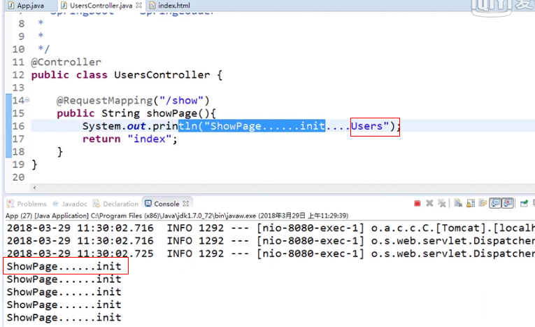Open the Problems view tab
The height and width of the screenshot is (327, 535).
click(x=27, y=204)
